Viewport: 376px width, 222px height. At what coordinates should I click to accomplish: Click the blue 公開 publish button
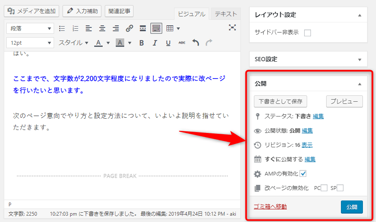coord(351,207)
